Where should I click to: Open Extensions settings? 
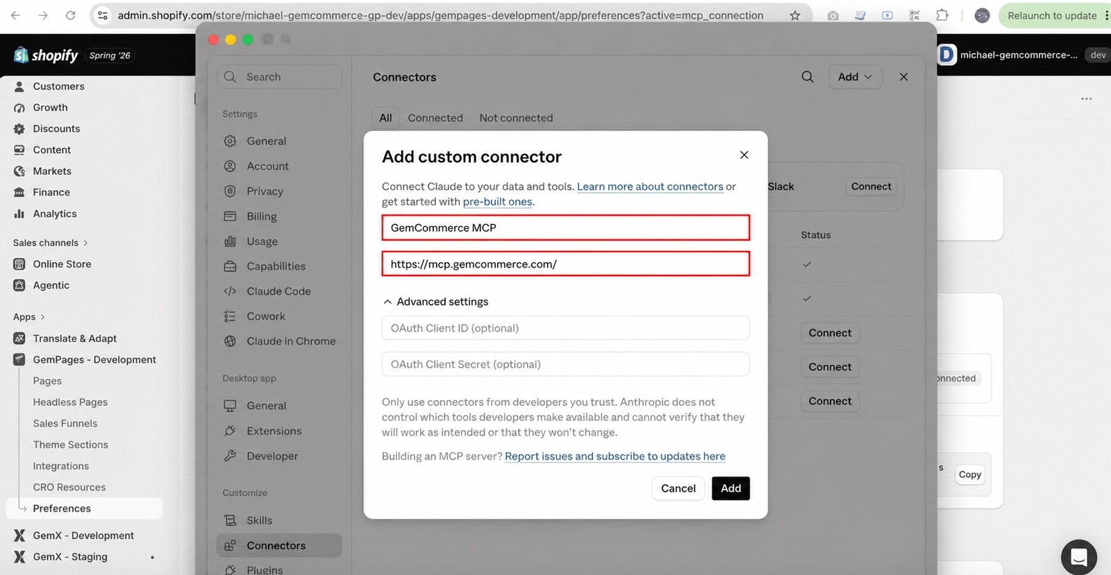point(274,431)
